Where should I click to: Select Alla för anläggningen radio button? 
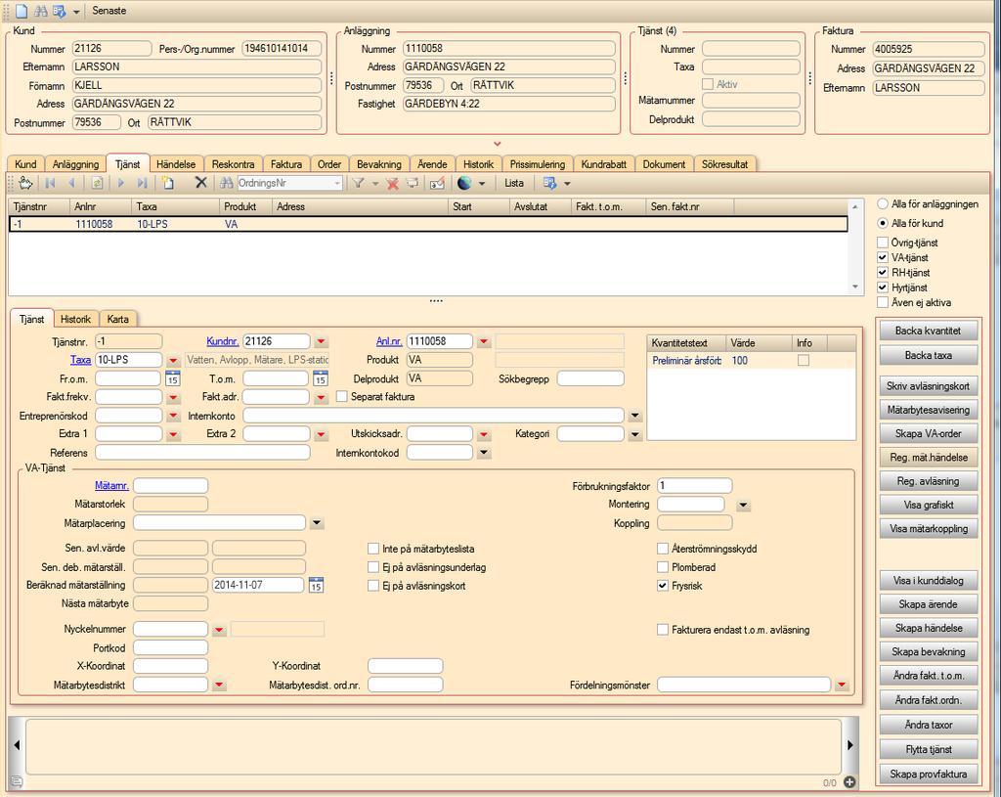click(883, 203)
